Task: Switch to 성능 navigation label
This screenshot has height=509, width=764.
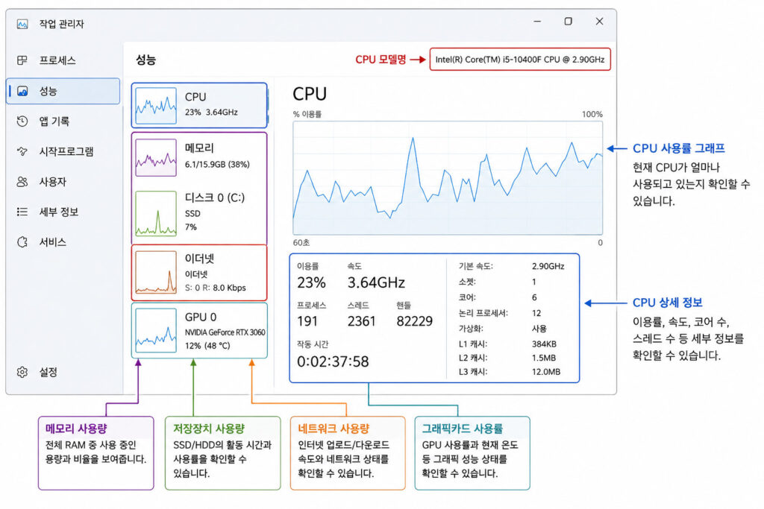Action: click(48, 91)
